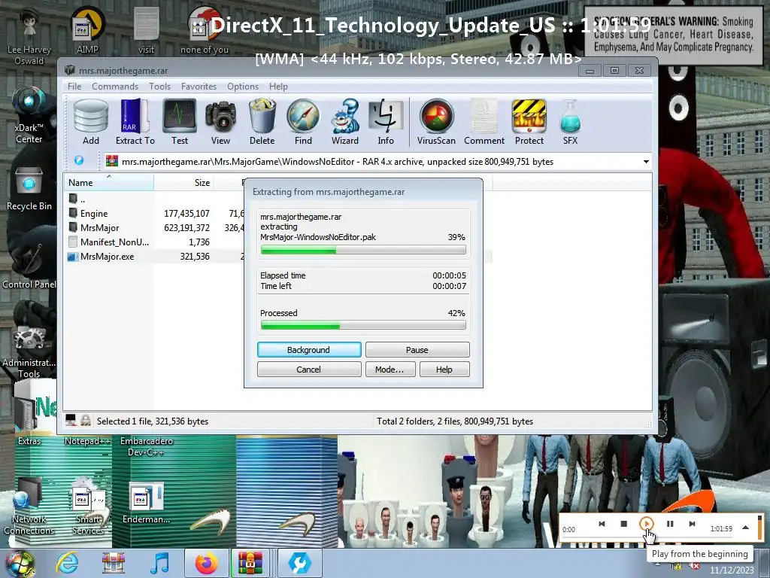Expand the AIMP mini player arrow
The image size is (770, 578).
745,528
